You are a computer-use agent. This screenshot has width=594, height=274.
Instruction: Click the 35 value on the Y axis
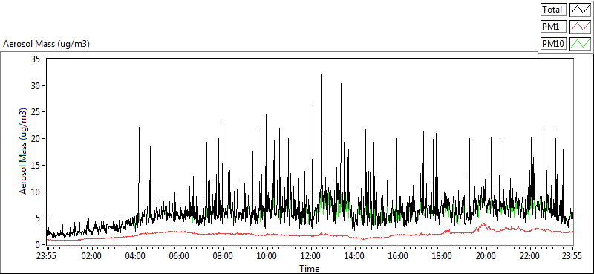tap(36, 59)
